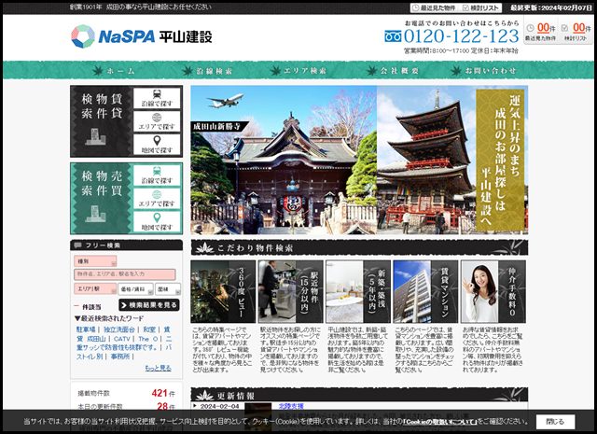Click the こだわり物件検索 section heading
This screenshot has height=434, width=597.
[359, 247]
